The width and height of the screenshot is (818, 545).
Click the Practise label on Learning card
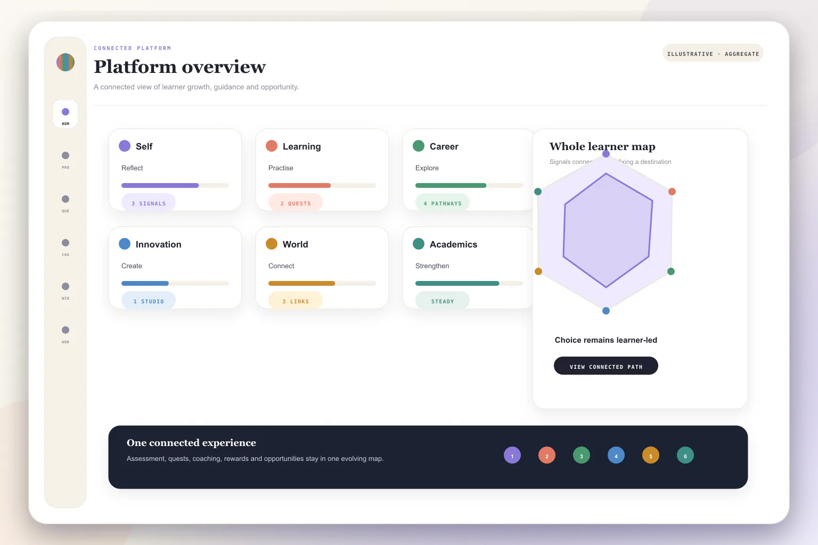(x=281, y=168)
